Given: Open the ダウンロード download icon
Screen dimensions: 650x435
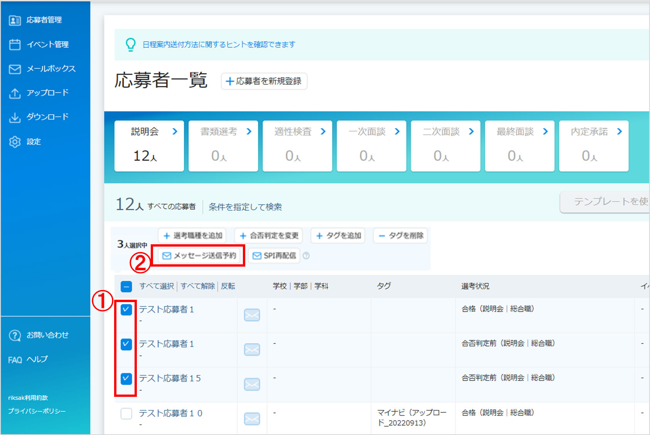Looking at the screenshot, I should 14,117.
